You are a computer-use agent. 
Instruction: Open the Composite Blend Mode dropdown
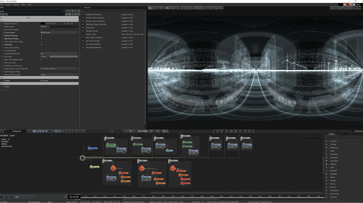click(59, 53)
